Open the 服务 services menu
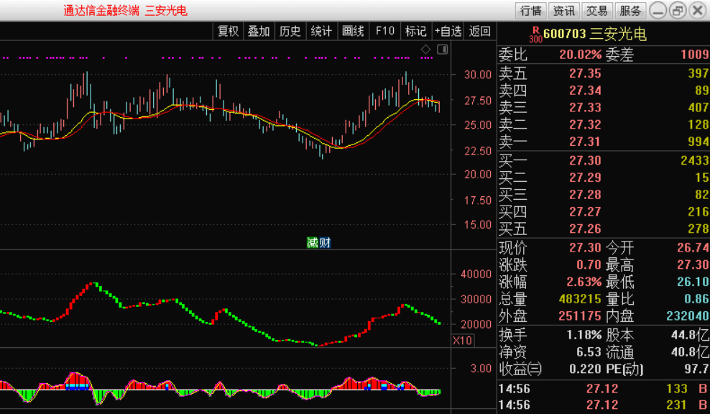The height and width of the screenshot is (414, 710). (630, 10)
